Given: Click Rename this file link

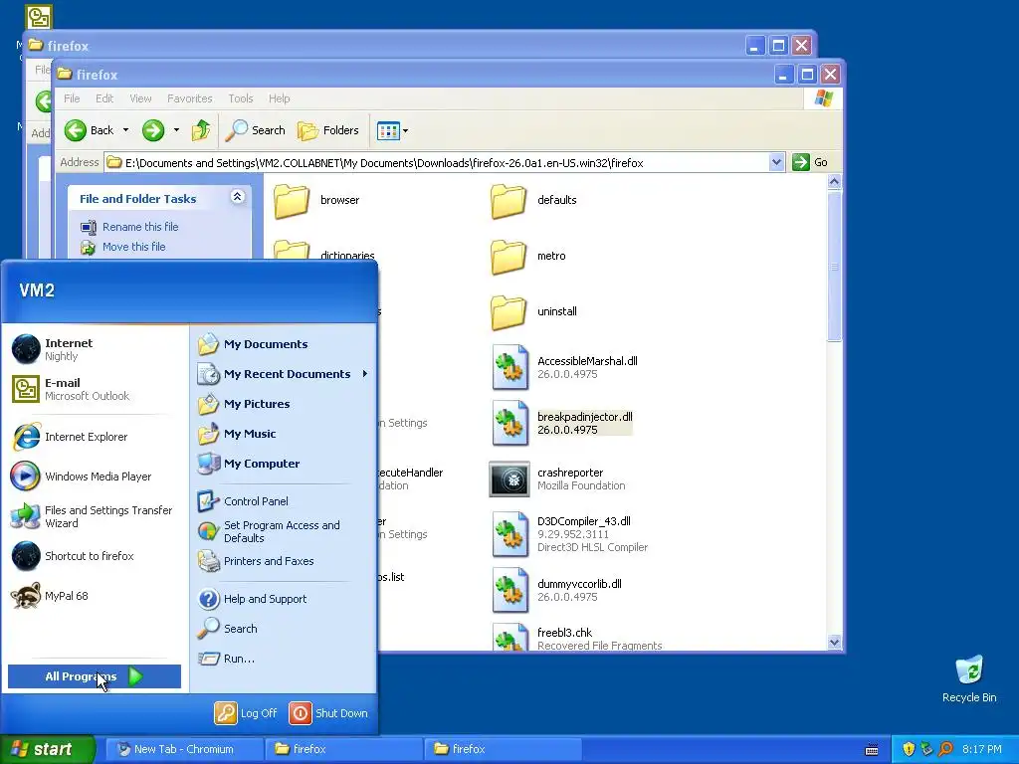Looking at the screenshot, I should point(140,227).
